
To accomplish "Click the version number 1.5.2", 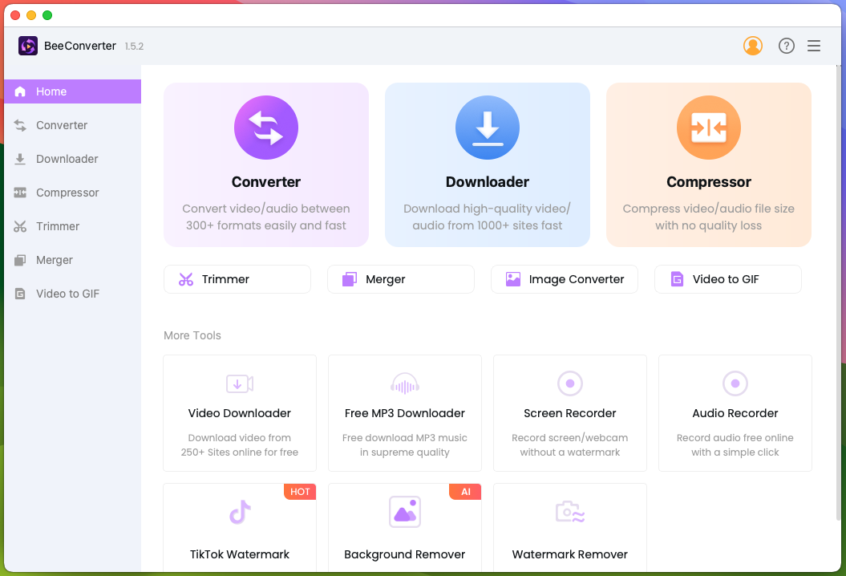I will pos(135,47).
